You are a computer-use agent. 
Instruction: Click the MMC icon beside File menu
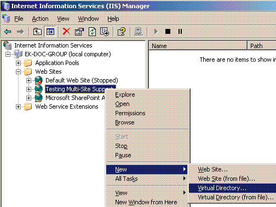6,19
